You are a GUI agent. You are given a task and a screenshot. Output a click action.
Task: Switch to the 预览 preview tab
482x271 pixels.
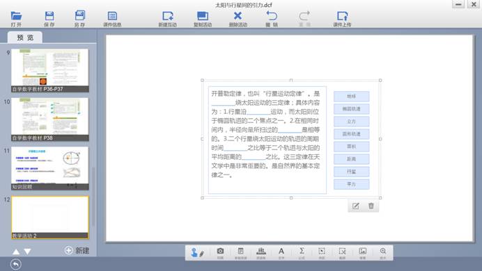[x=25, y=38]
